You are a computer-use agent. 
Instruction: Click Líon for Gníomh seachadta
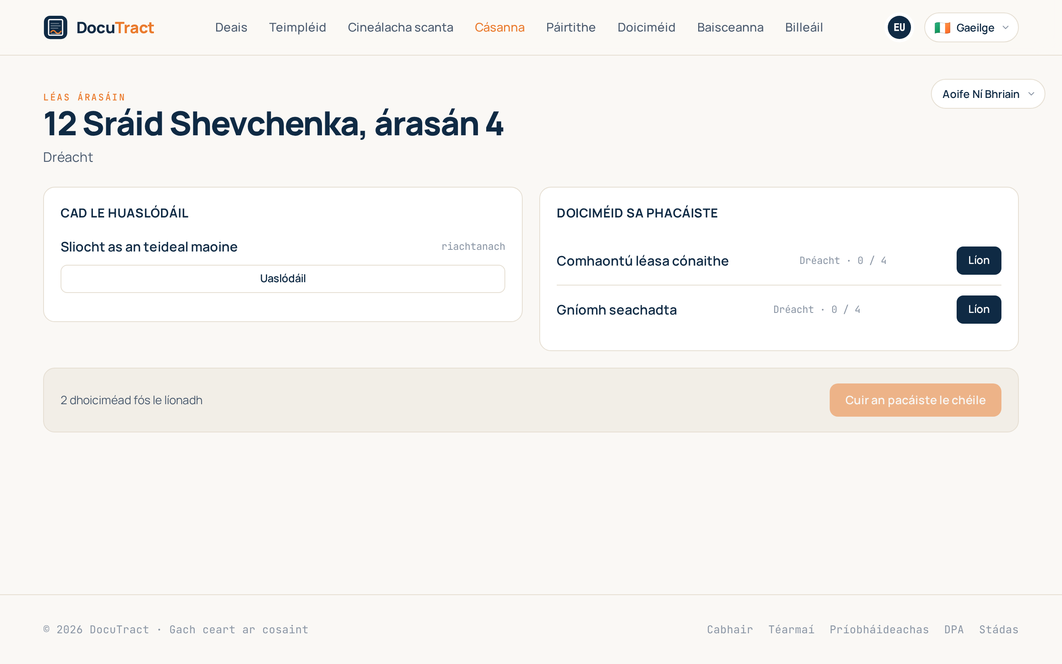click(x=979, y=310)
